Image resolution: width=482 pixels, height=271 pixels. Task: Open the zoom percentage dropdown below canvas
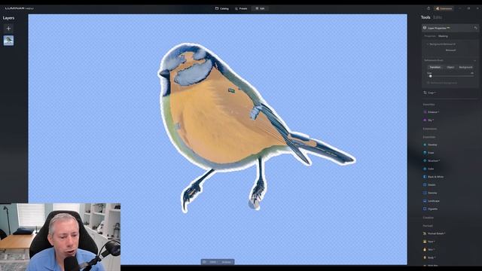click(x=213, y=262)
